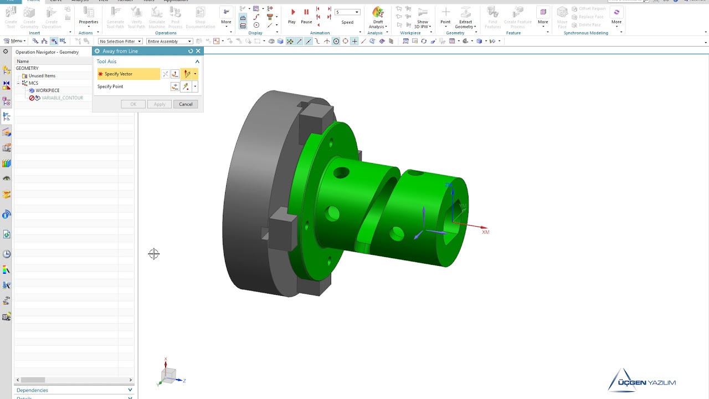Collapse the MCS tree node
This screenshot has width=709, height=399.
point(18,83)
